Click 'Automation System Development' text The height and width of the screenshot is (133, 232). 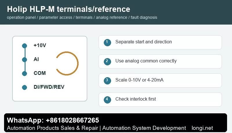tap(144, 128)
